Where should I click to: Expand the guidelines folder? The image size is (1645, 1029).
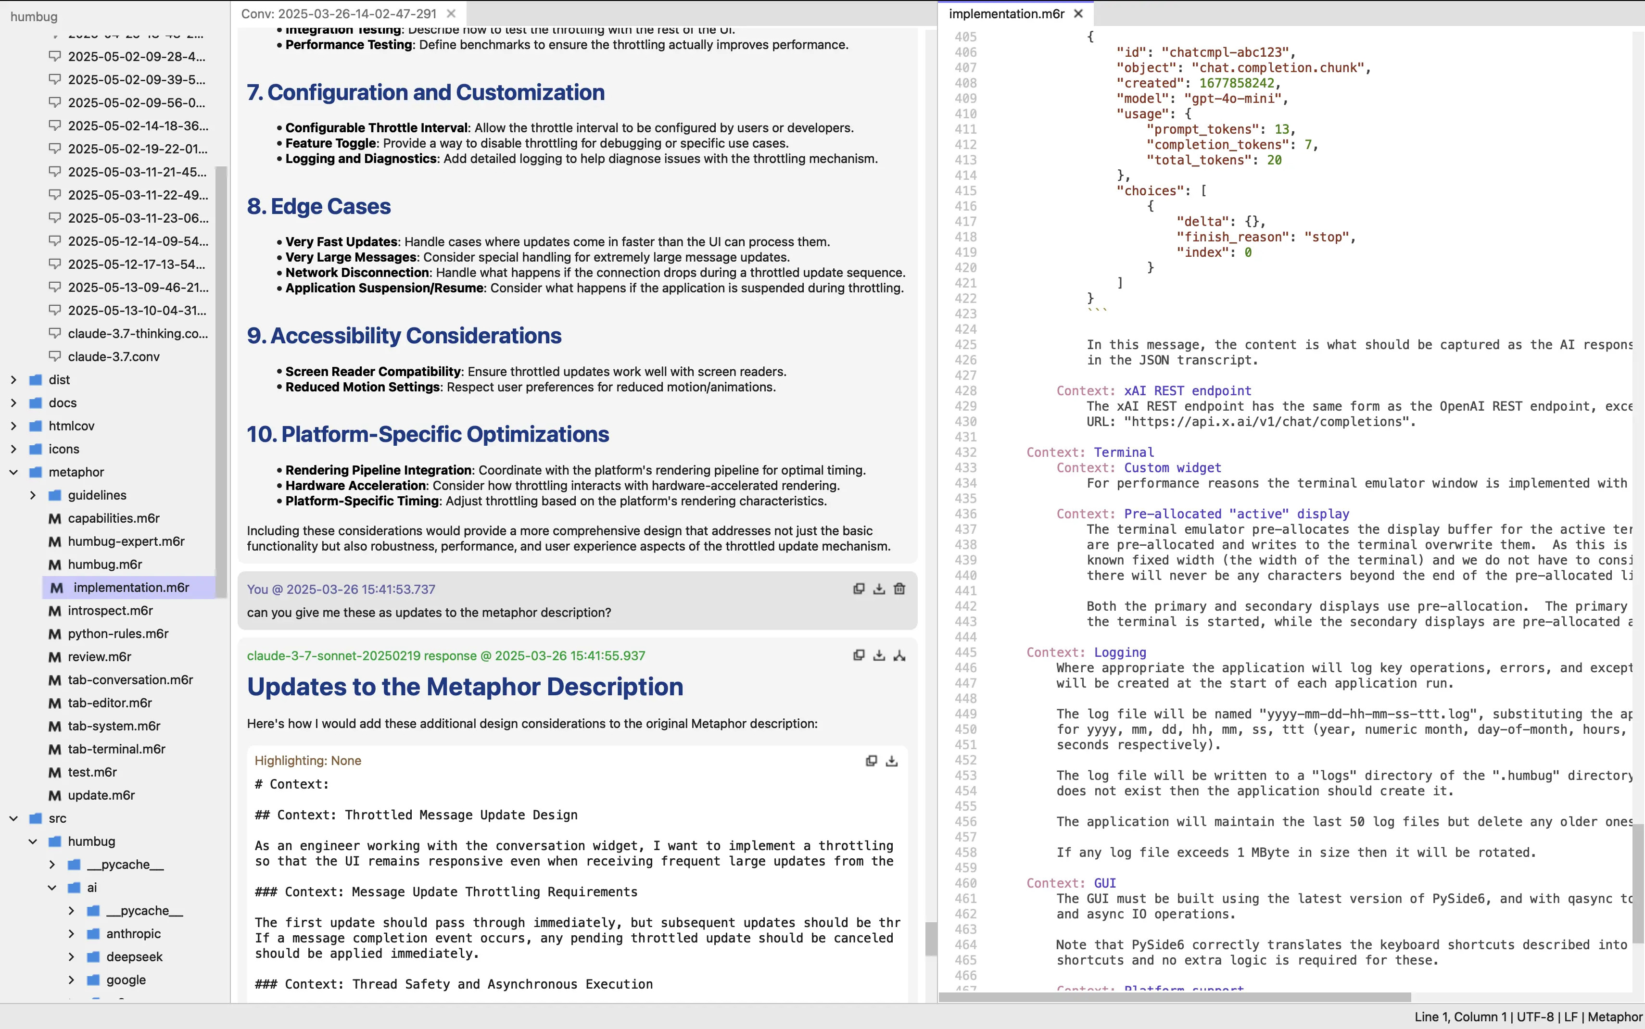click(x=33, y=495)
